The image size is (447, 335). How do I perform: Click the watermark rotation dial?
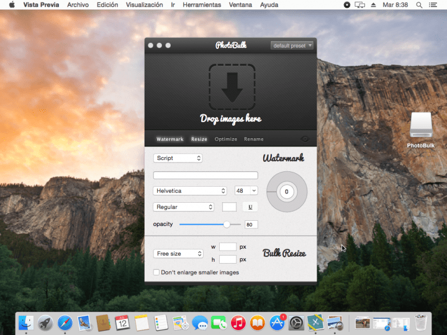[x=287, y=192]
